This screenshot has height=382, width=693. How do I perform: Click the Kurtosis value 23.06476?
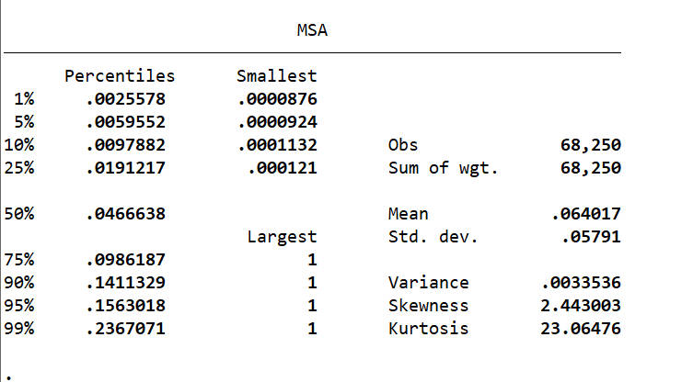tap(580, 329)
